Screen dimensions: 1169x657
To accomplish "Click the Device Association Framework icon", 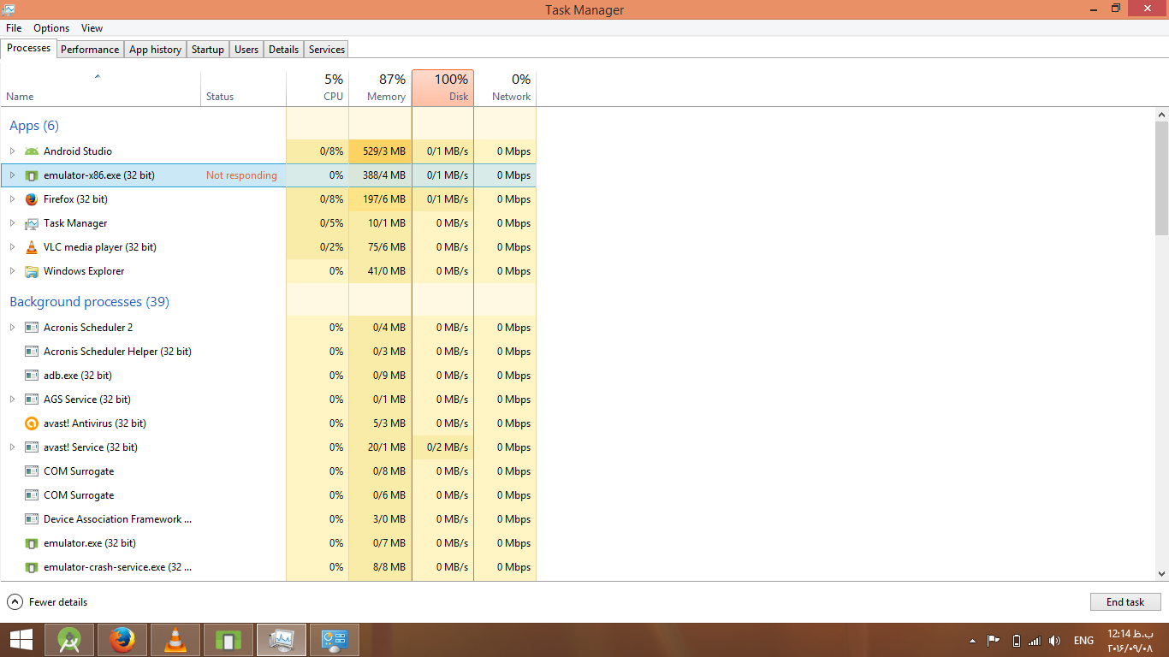I will [x=32, y=519].
